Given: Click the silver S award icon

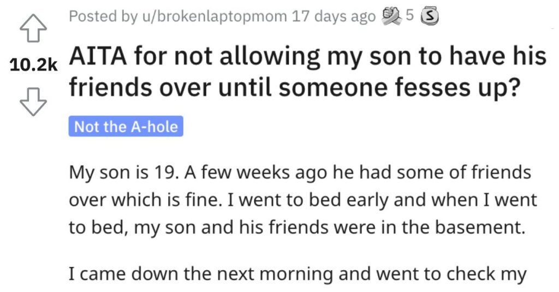Looking at the screenshot, I should click(x=431, y=17).
